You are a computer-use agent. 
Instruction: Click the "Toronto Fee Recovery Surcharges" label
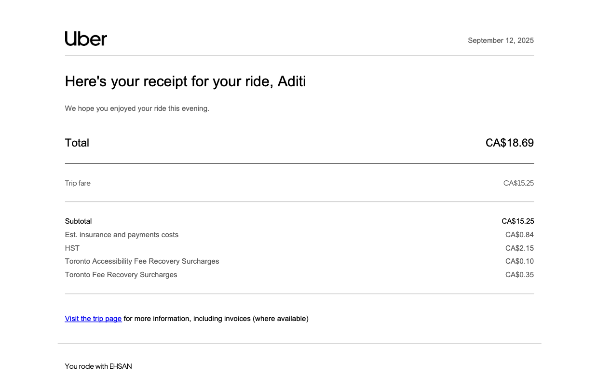point(121,275)
